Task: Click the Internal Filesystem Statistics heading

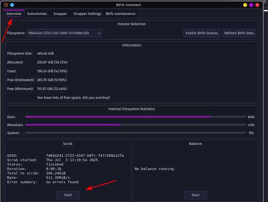Action: point(132,109)
